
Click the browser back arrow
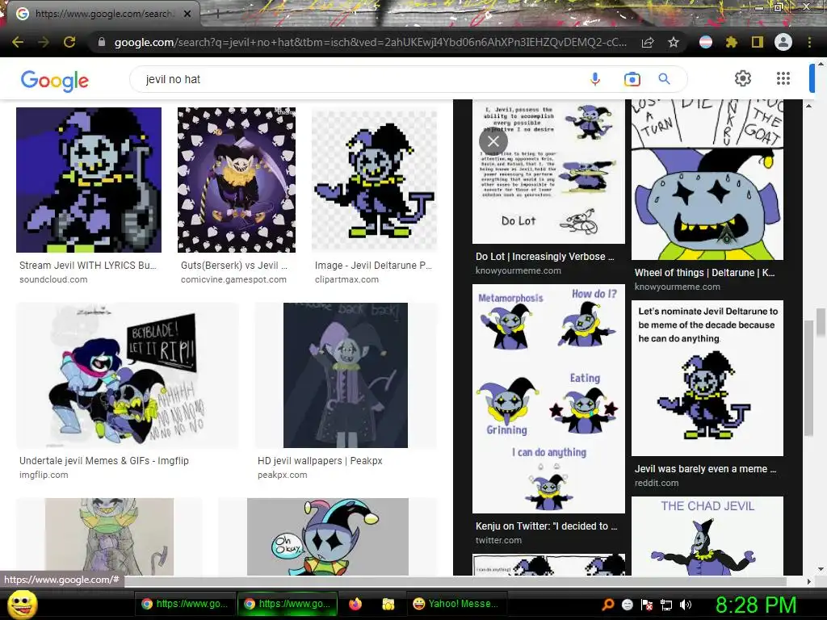tap(18, 42)
